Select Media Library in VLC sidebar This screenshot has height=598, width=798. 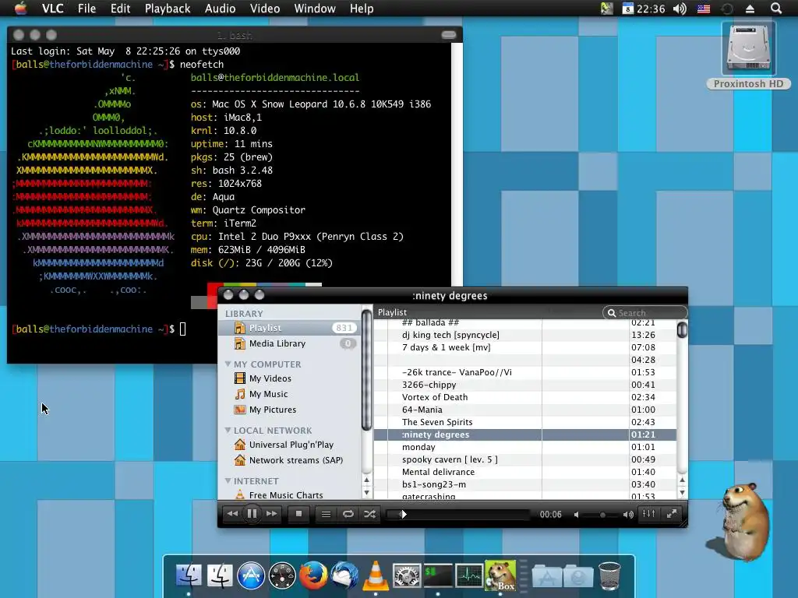click(289, 343)
